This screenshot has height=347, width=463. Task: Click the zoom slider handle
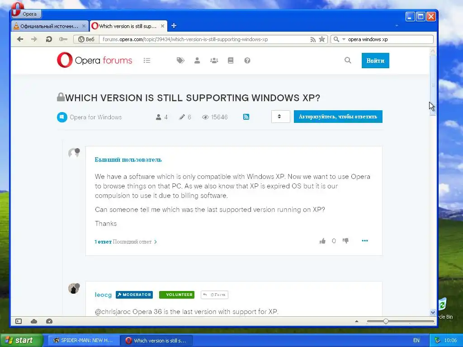[x=386, y=321]
